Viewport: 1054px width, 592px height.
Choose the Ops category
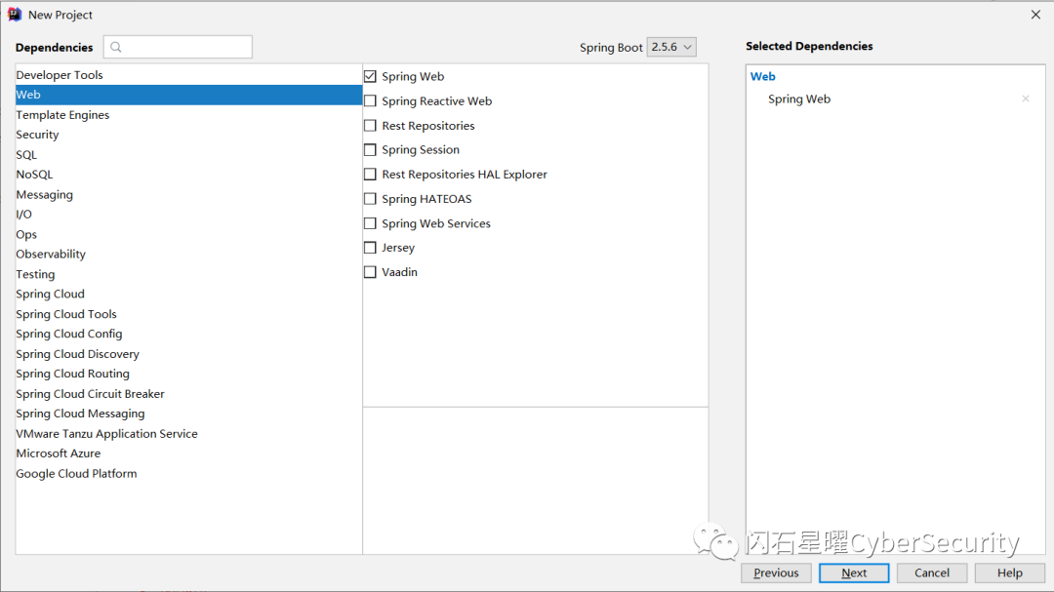pos(189,234)
